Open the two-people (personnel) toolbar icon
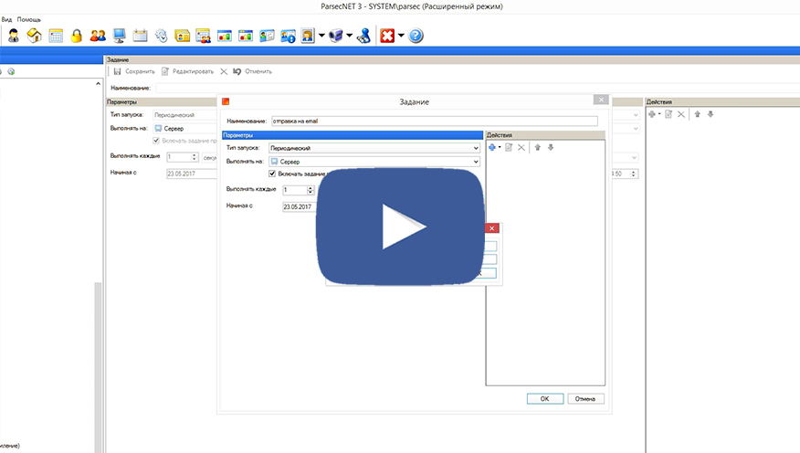This screenshot has height=453, width=800. (x=98, y=36)
